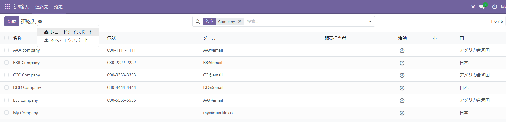Select the My Company row checkbox

pyautogui.click(x=6, y=113)
